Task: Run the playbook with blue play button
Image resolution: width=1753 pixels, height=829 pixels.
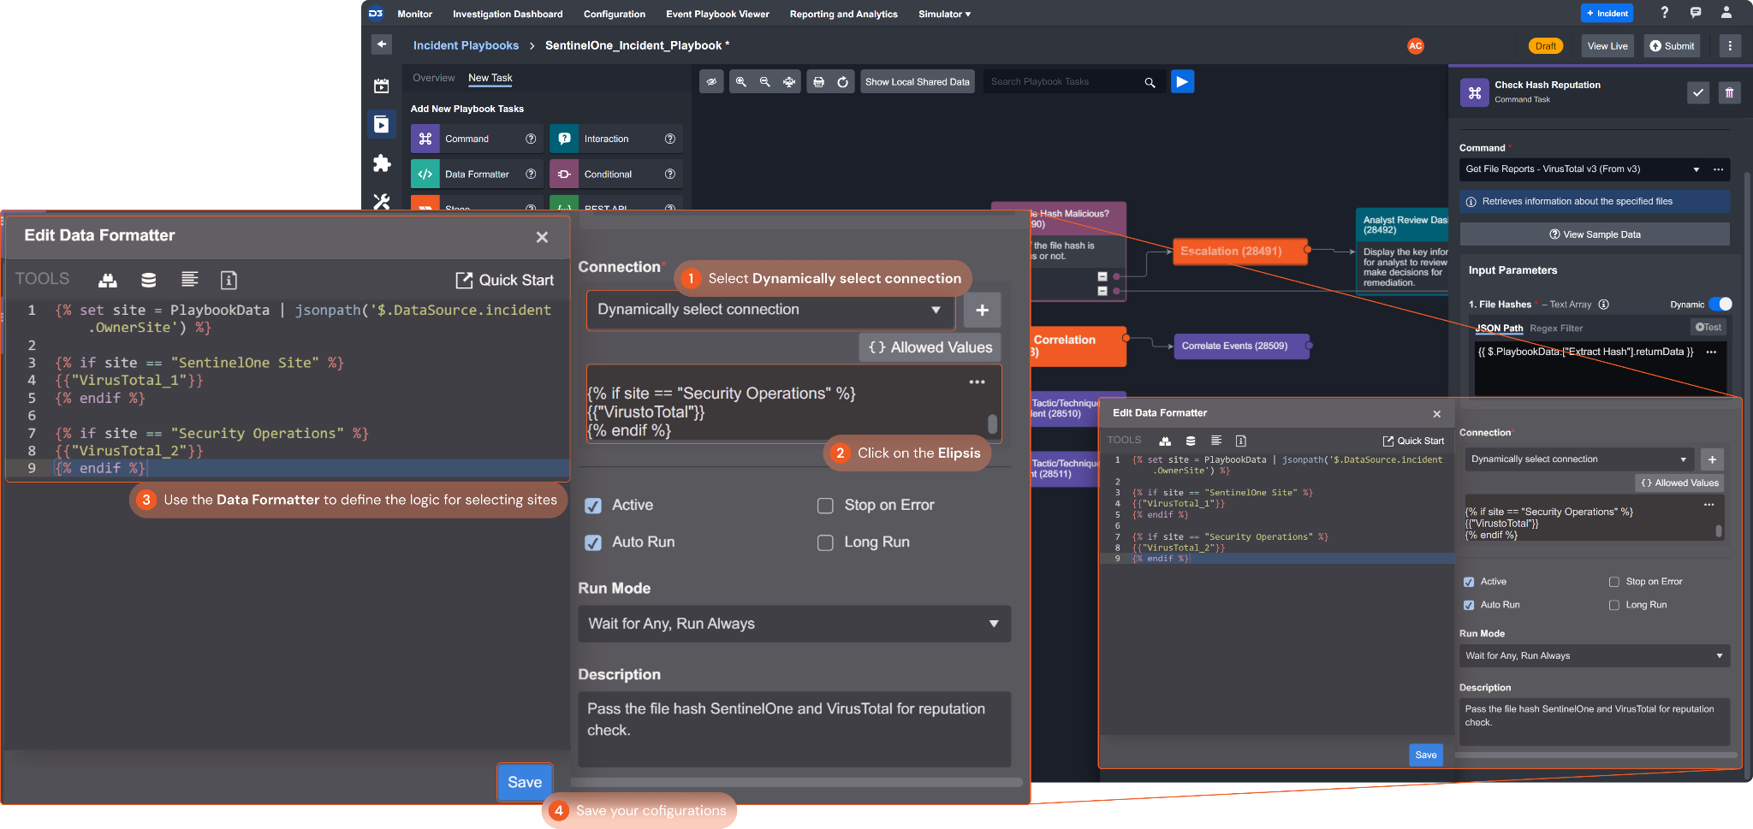Action: tap(1182, 82)
